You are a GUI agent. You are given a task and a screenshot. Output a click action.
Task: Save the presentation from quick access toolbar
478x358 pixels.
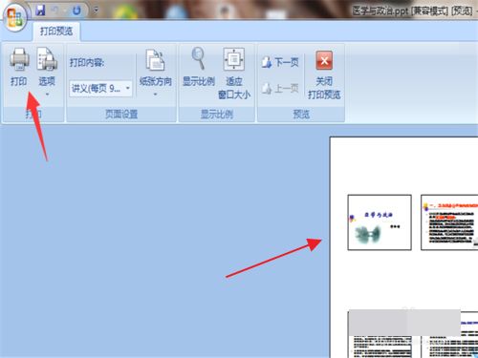[x=40, y=11]
